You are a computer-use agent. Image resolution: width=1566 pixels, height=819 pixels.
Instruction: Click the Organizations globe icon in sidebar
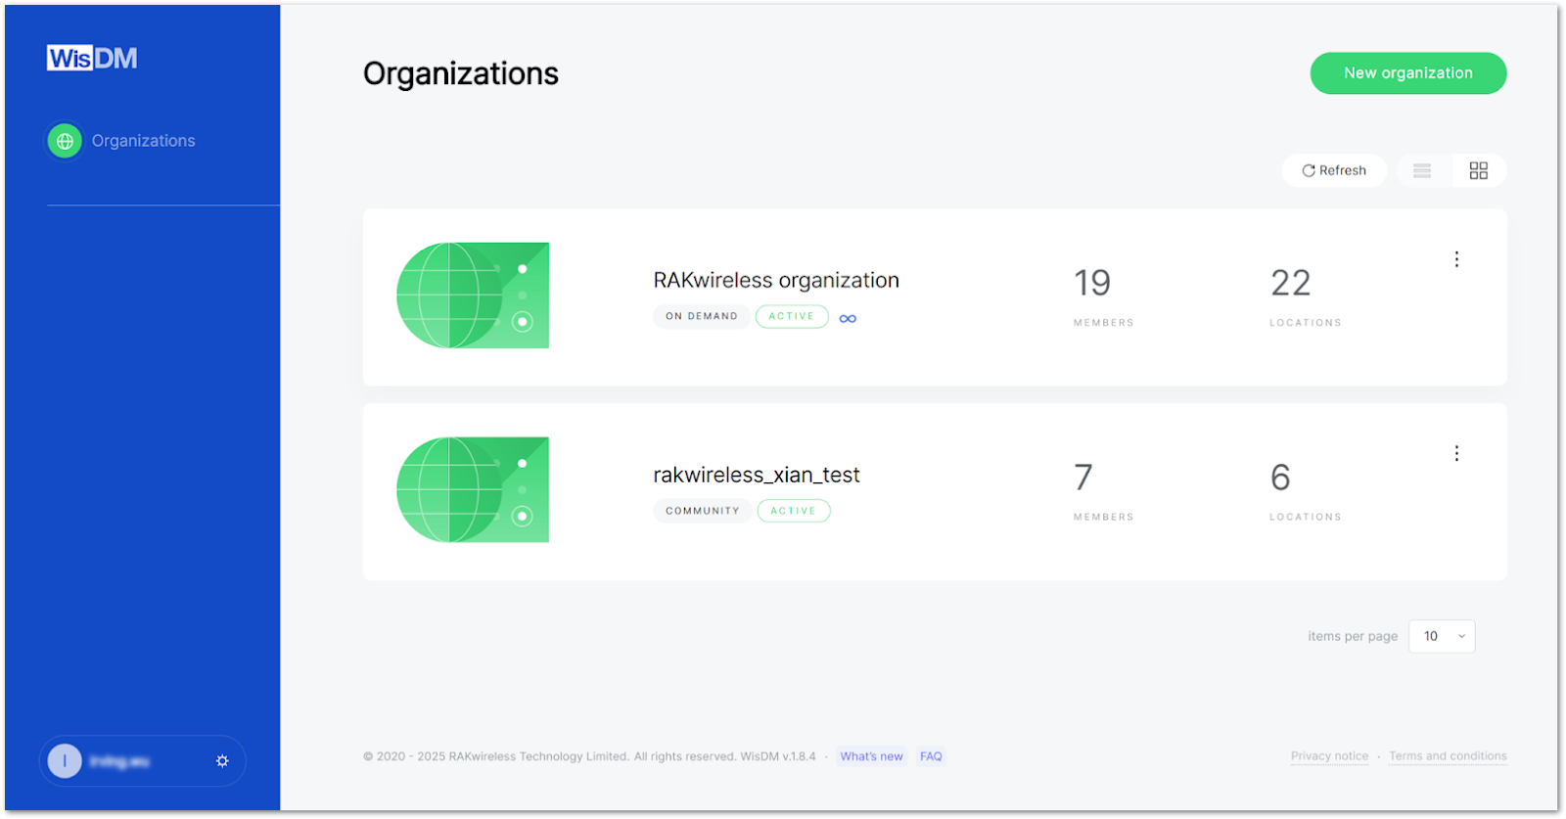click(65, 141)
